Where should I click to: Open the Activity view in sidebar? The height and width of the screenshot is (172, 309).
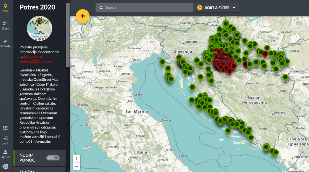pos(5,43)
